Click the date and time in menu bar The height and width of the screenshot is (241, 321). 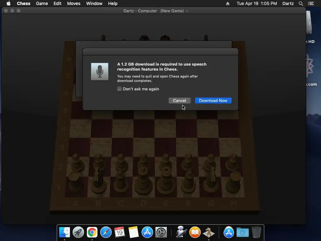tap(257, 3)
